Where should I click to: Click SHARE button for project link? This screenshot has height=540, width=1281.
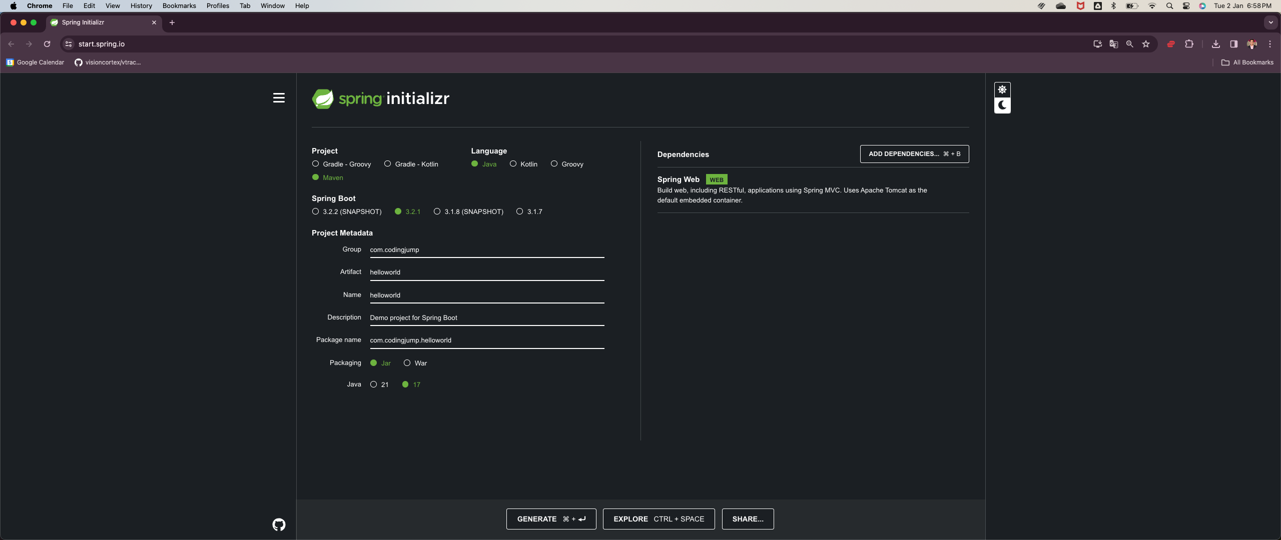[x=748, y=519]
